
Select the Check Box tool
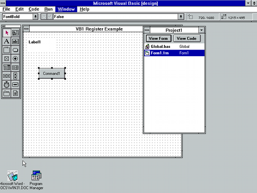tap(7, 58)
